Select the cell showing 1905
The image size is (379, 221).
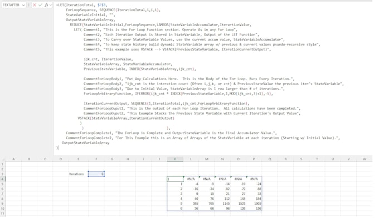(254, 204)
